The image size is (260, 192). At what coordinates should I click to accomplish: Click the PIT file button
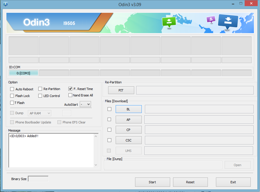(x=121, y=90)
